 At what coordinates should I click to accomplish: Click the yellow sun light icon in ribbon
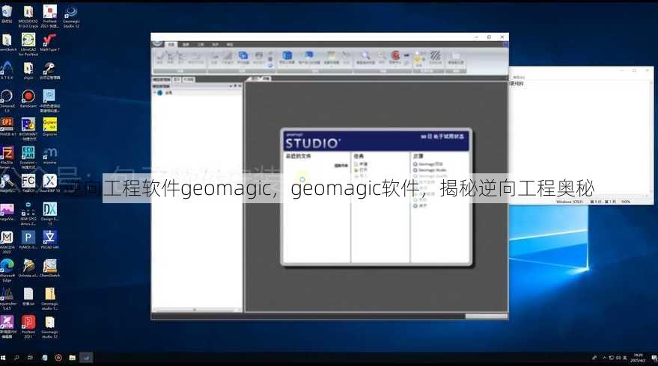coord(418,59)
